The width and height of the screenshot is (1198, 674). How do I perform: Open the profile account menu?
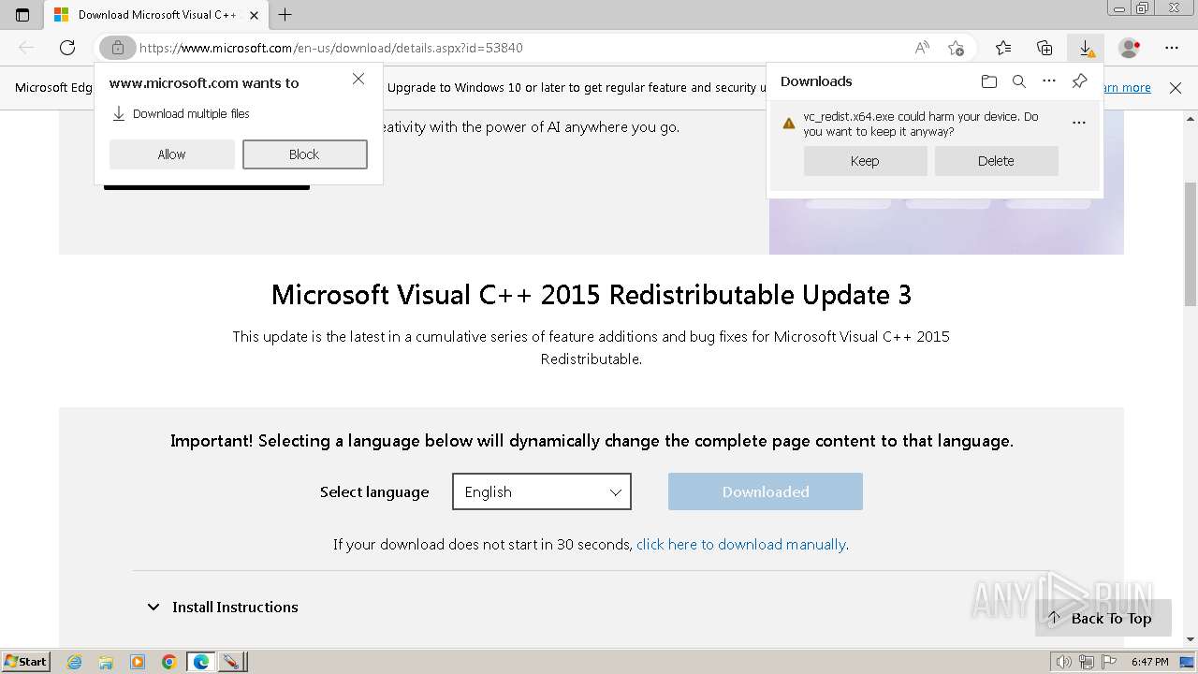click(x=1130, y=48)
